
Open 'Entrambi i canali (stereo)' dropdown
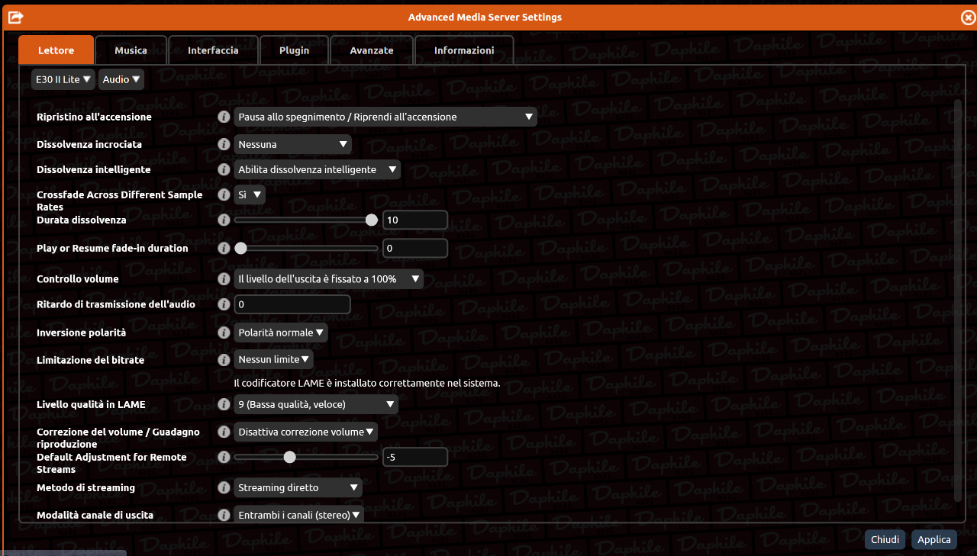(x=298, y=515)
